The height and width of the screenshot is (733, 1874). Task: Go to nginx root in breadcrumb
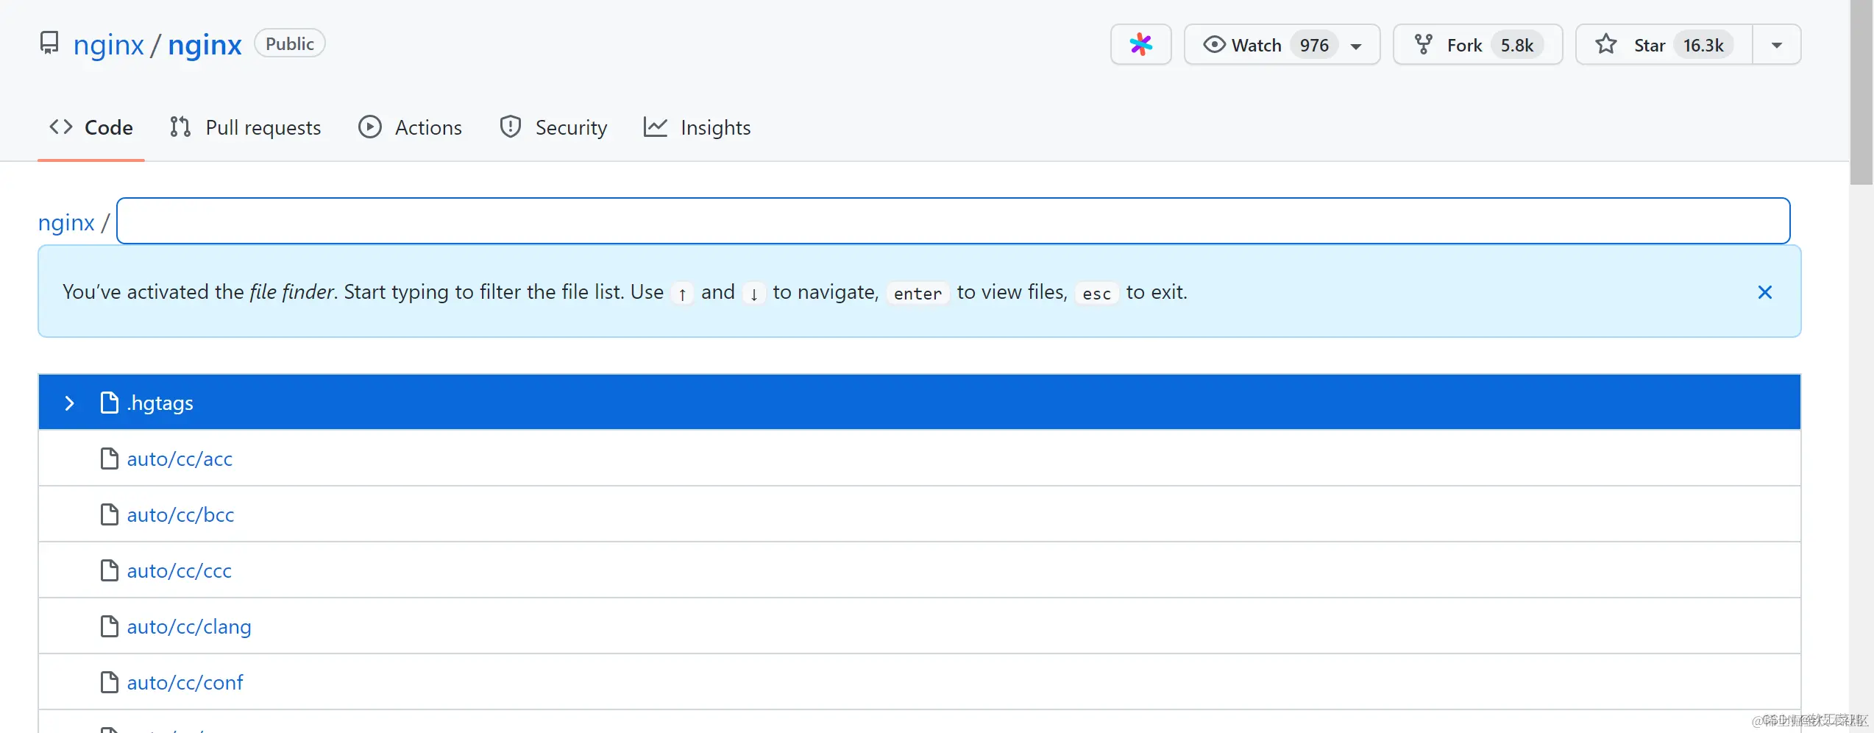[66, 222]
